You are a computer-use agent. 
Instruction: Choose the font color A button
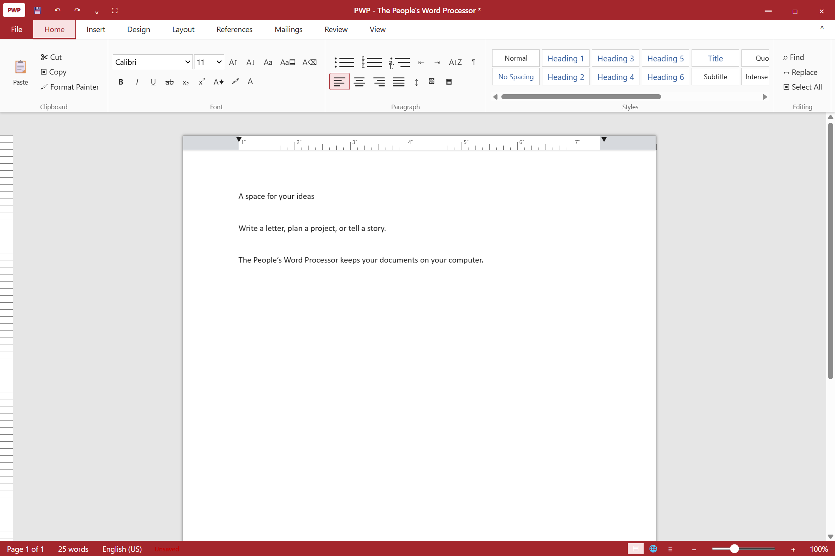tap(250, 81)
